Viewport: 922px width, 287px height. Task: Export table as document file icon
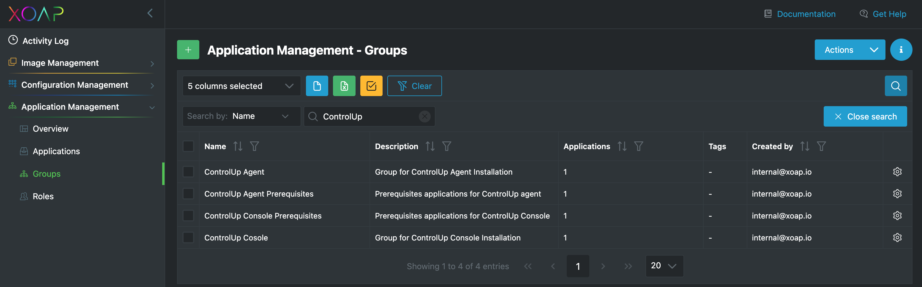tap(317, 86)
